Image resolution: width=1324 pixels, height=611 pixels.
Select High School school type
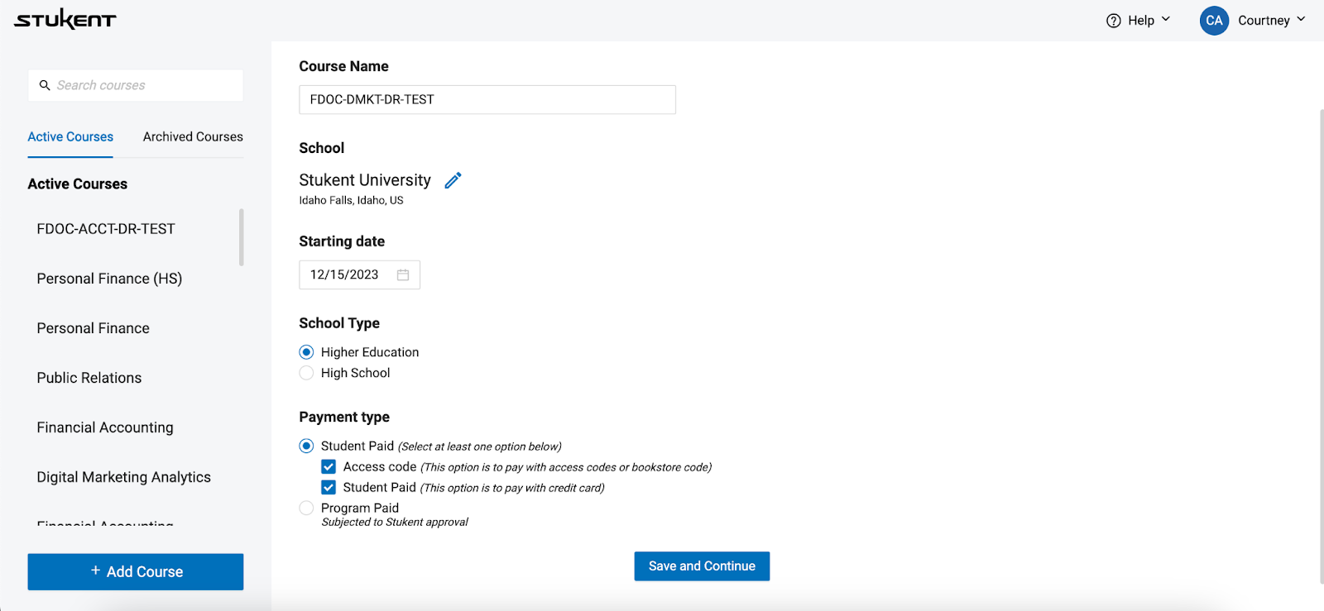click(306, 373)
